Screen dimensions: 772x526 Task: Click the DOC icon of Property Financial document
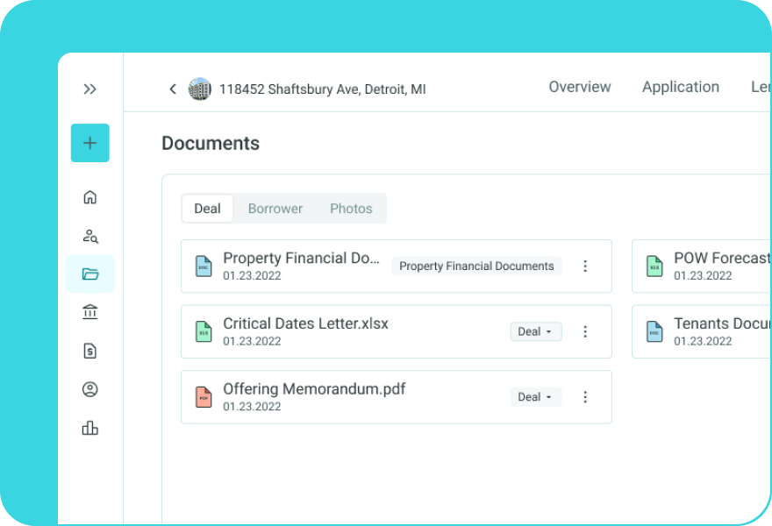click(204, 267)
